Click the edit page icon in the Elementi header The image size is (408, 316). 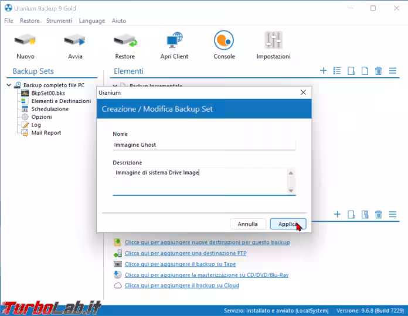(x=351, y=71)
